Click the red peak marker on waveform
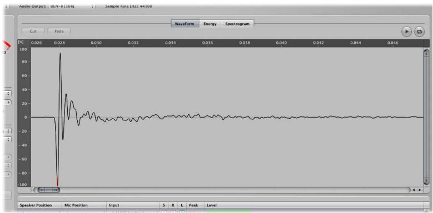Screen dimensions: 433x213 pyautogui.click(x=57, y=182)
